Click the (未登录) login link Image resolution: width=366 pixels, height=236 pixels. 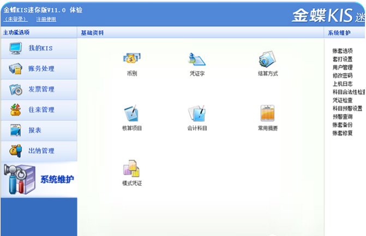tap(16, 19)
